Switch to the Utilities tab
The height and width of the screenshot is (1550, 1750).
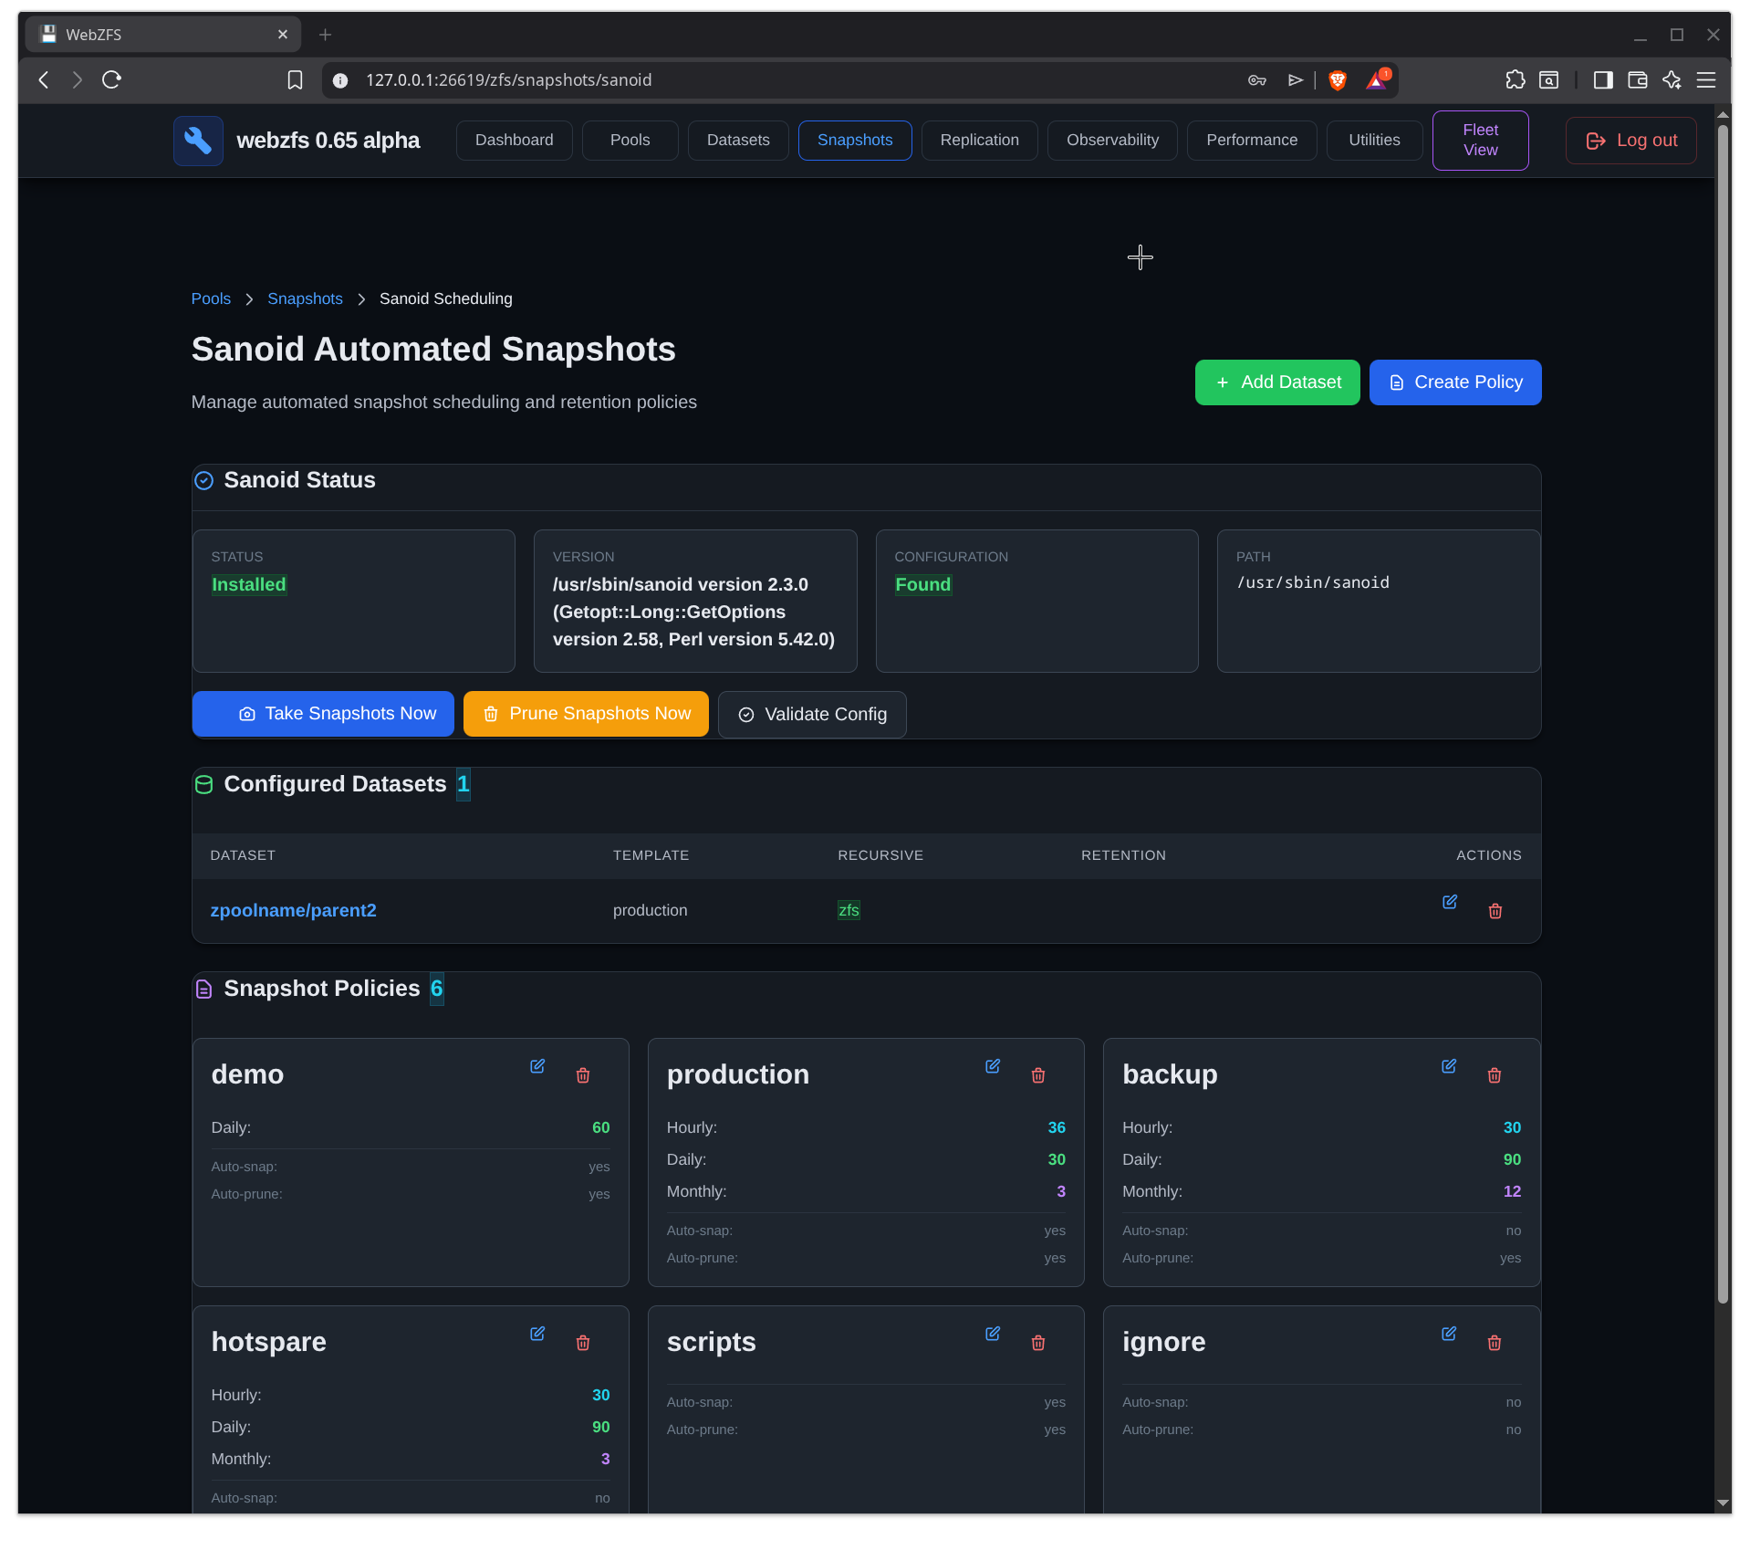click(1374, 140)
